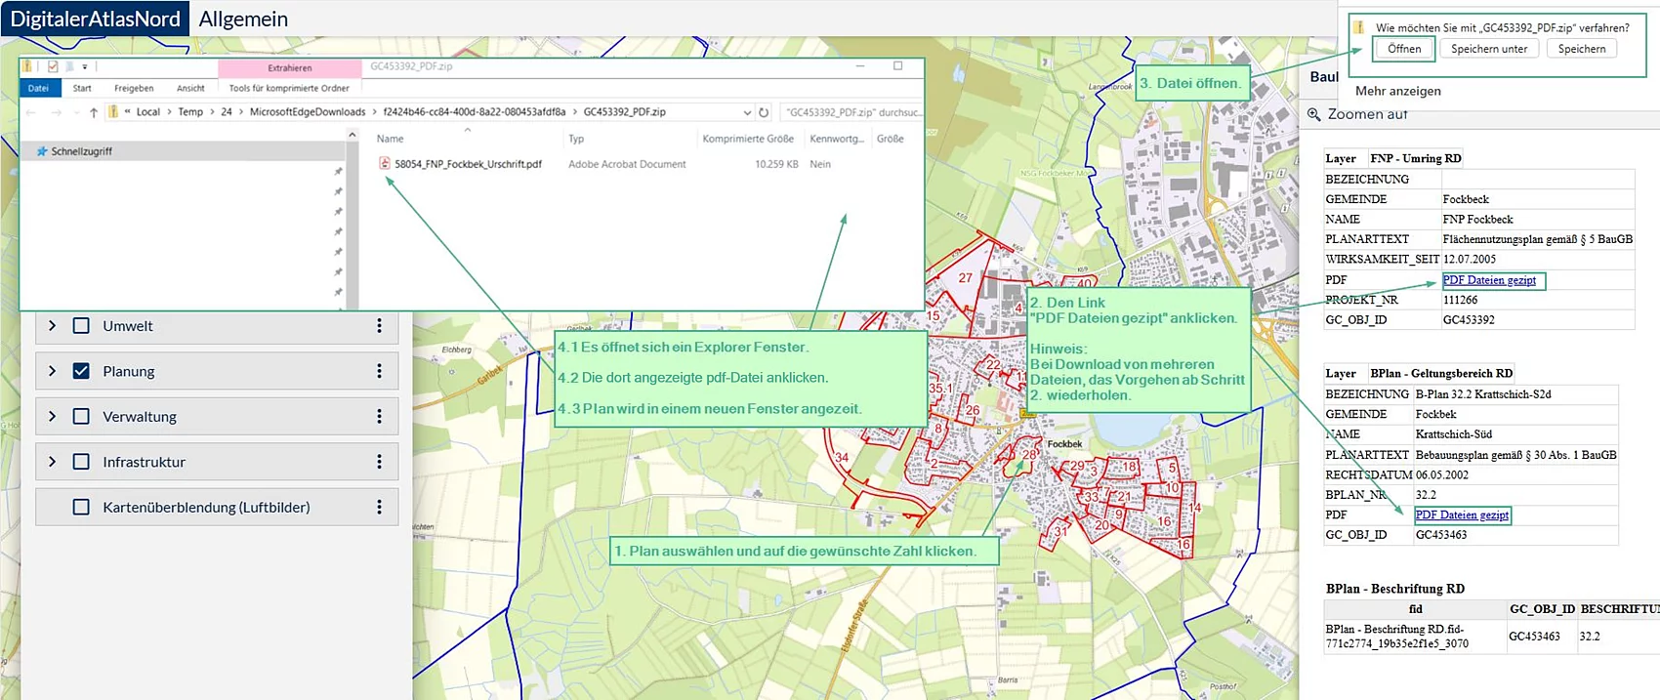This screenshot has width=1660, height=700.
Task: Click the Extrahieren contextual tab
Action: 290,68
